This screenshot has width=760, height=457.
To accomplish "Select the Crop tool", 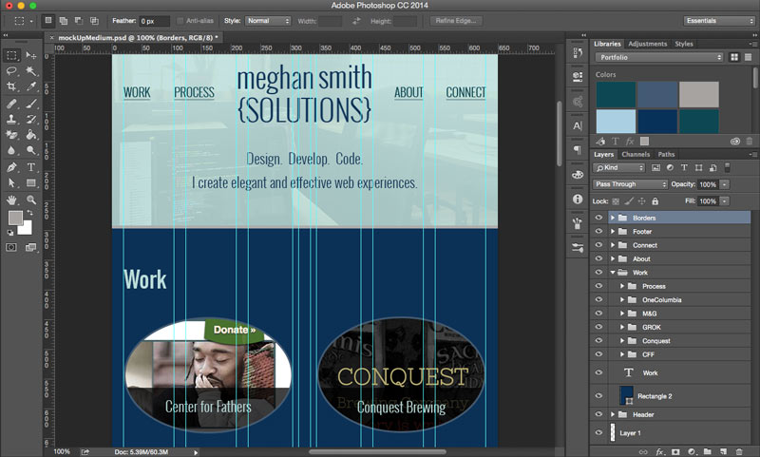I will point(11,86).
